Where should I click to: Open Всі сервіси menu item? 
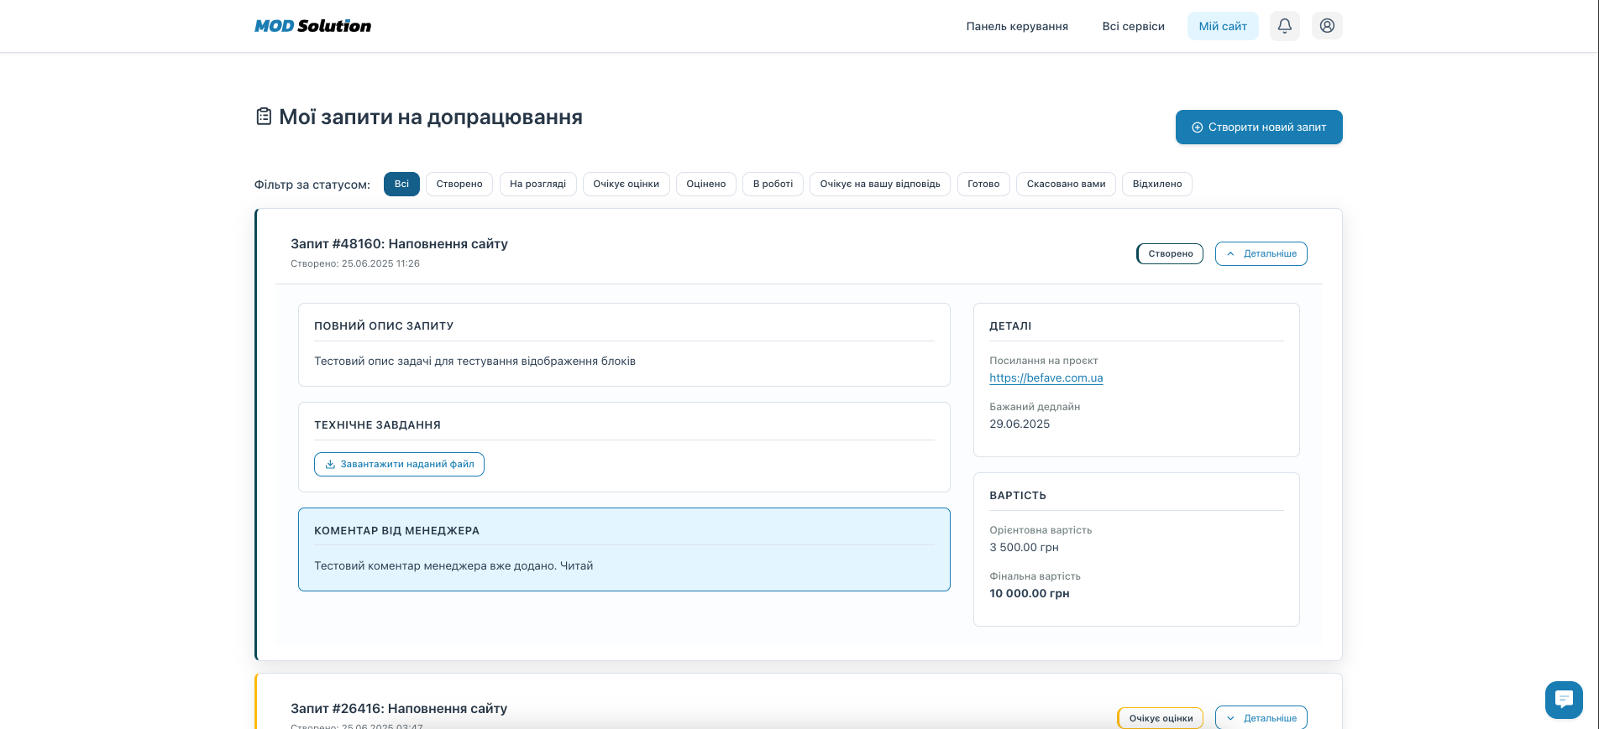[x=1133, y=26]
